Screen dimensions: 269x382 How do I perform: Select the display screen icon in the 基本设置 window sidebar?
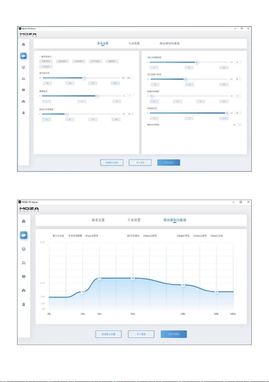(x=24, y=90)
